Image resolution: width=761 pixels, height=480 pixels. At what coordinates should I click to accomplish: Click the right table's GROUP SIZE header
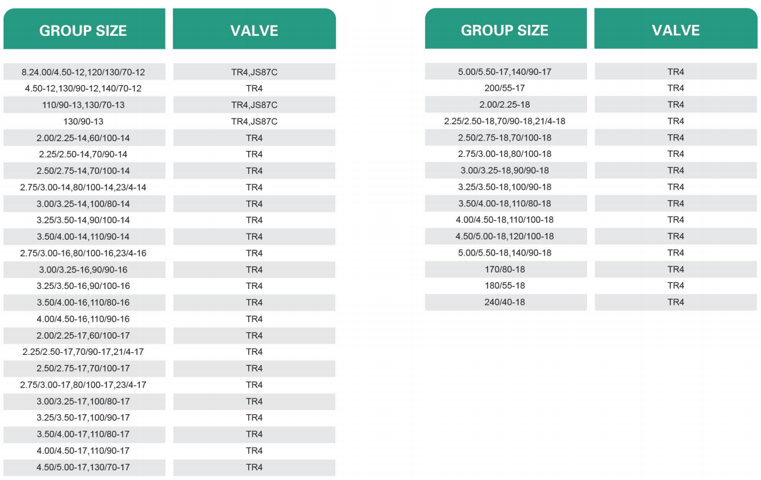coord(505,30)
